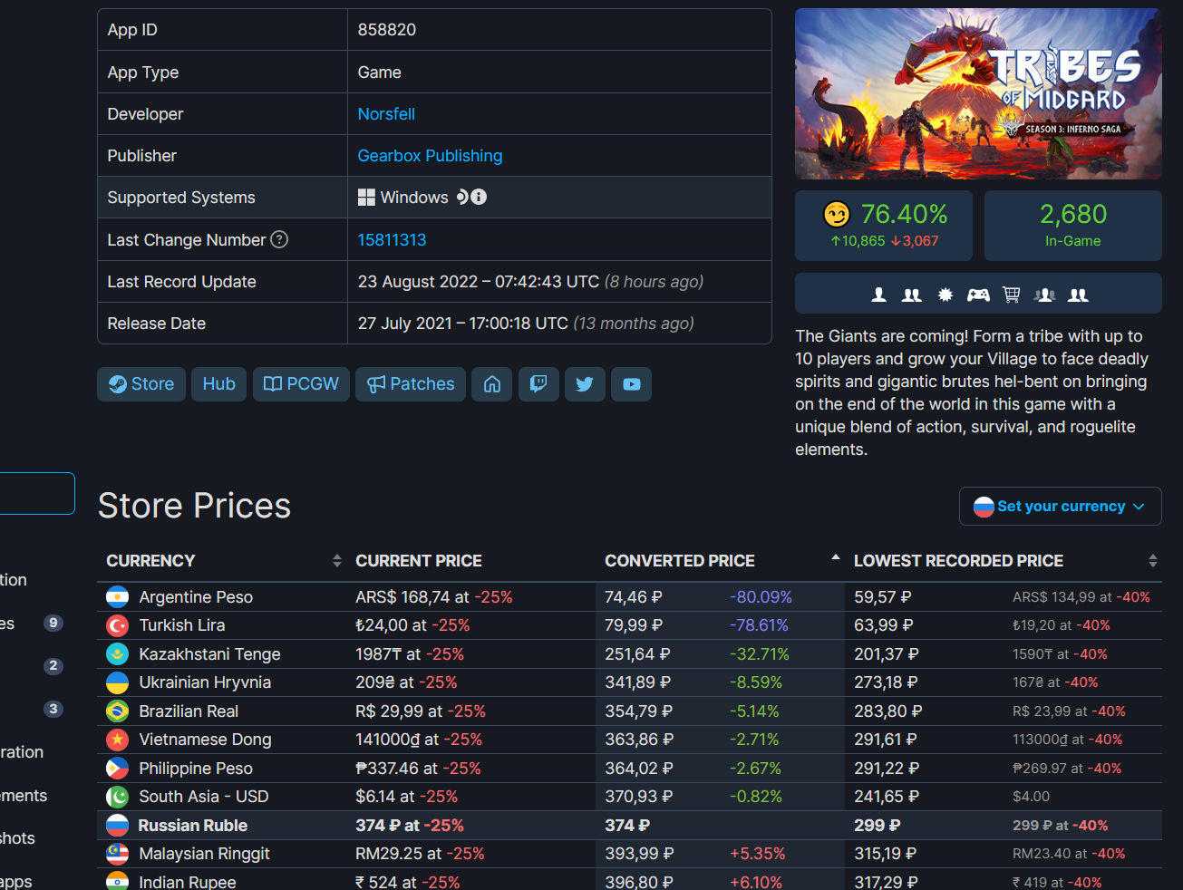This screenshot has width=1183, height=890.
Task: Click the faded three-person group category icon
Action: click(x=1045, y=295)
